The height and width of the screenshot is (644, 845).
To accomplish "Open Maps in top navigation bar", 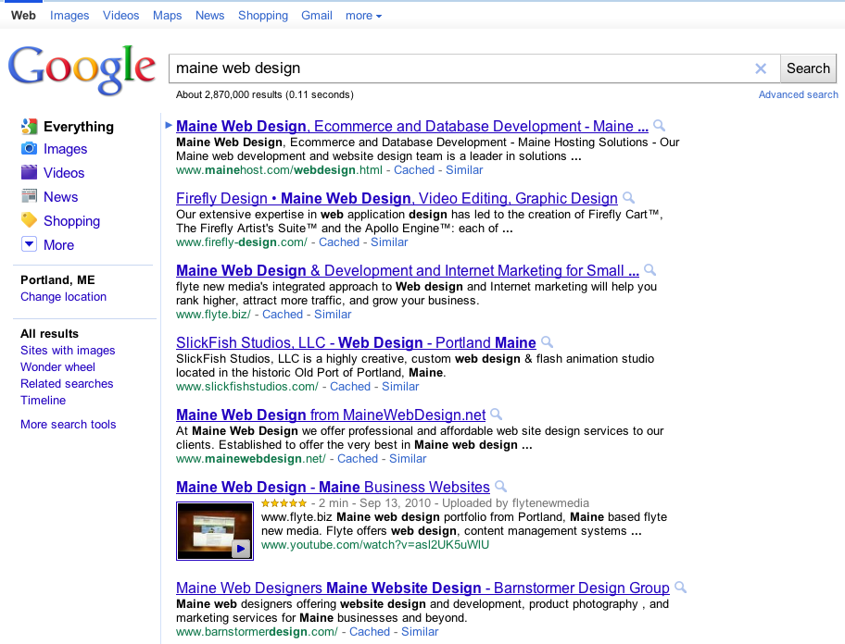I will 167,16.
